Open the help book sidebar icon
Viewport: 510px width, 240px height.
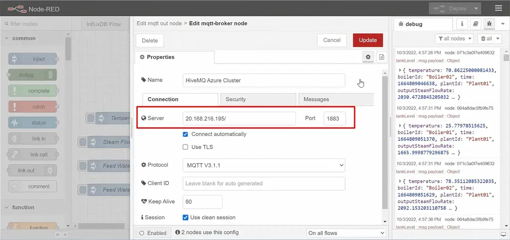pos(475,24)
